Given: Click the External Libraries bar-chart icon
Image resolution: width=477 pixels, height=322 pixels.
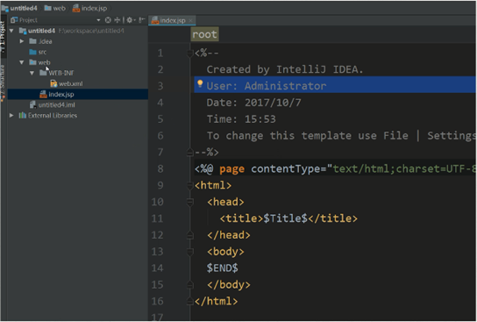Looking at the screenshot, I should tap(23, 115).
